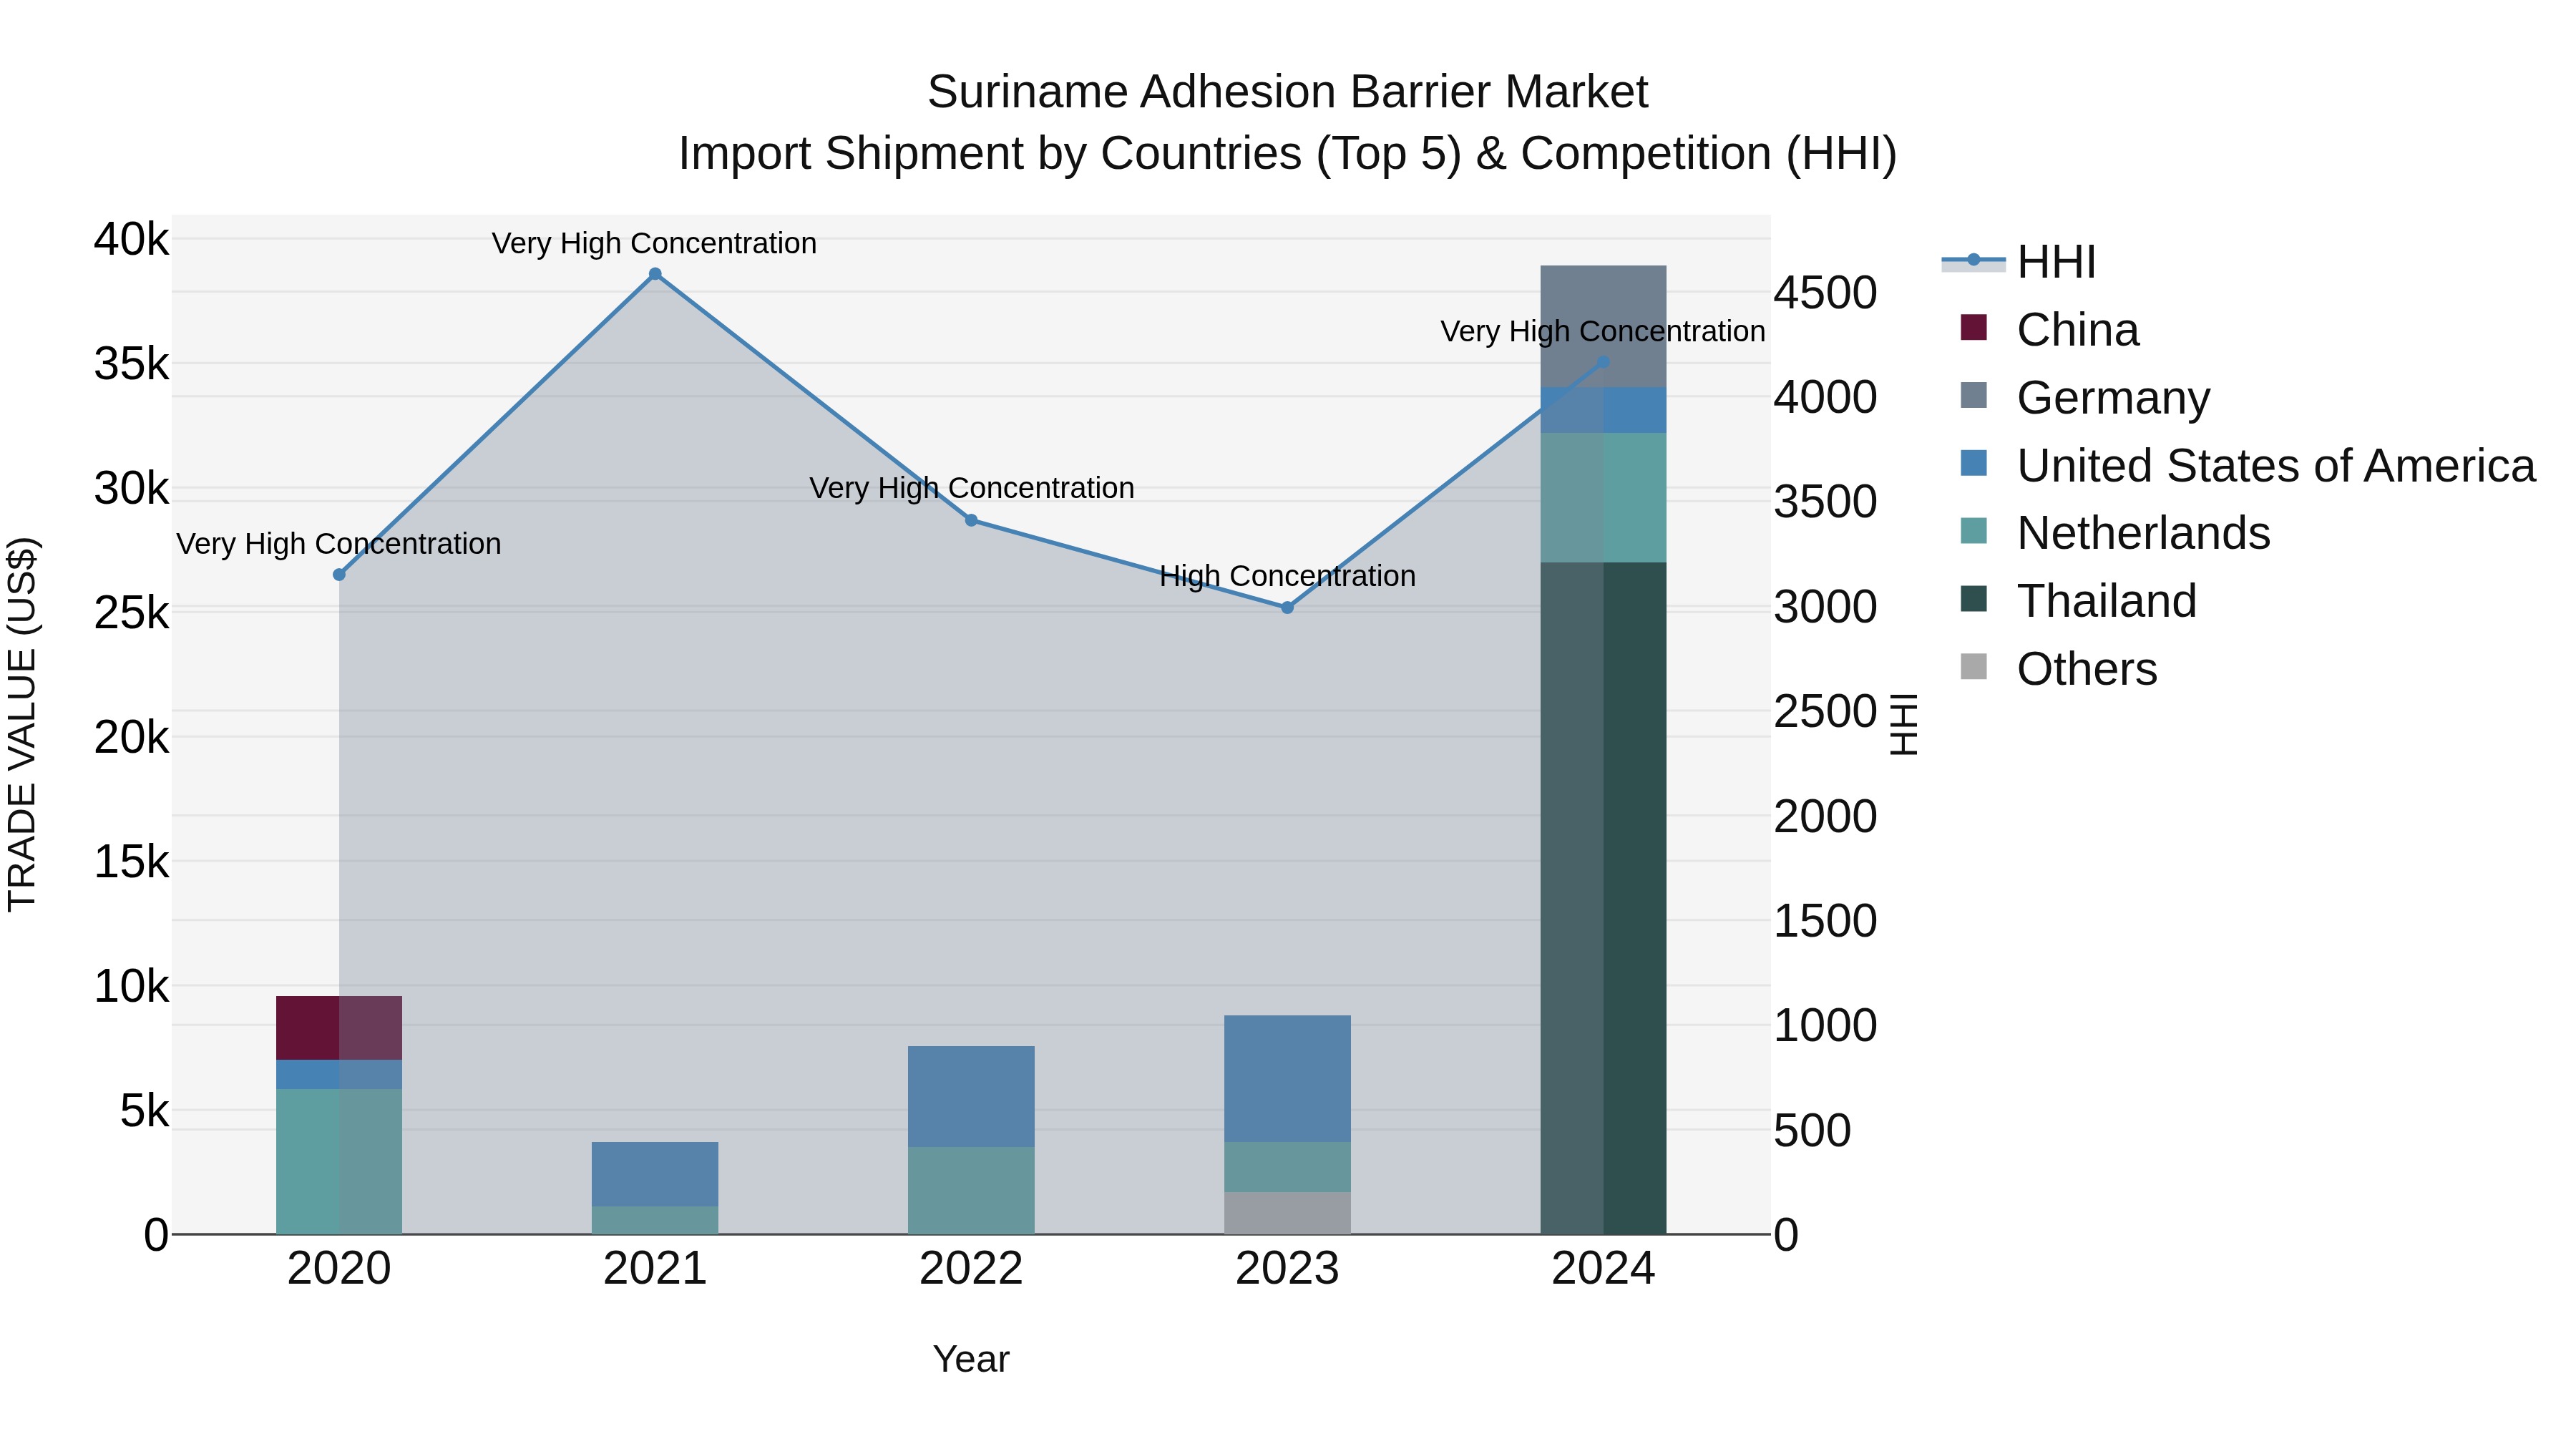Screen dimensions: 2576x1449
Task: Click the HHI data point for 2020
Action: point(339,575)
